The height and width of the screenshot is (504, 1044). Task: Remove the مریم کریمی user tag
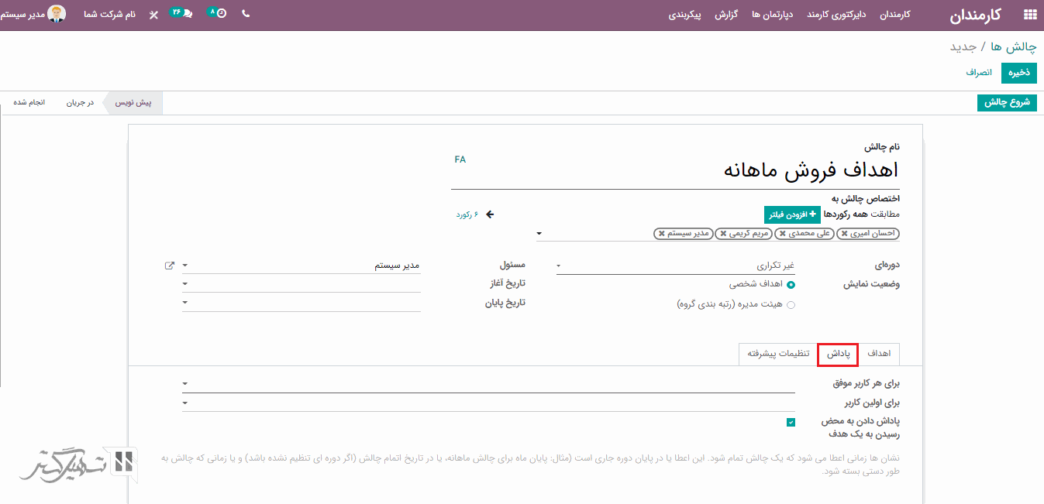click(x=723, y=233)
